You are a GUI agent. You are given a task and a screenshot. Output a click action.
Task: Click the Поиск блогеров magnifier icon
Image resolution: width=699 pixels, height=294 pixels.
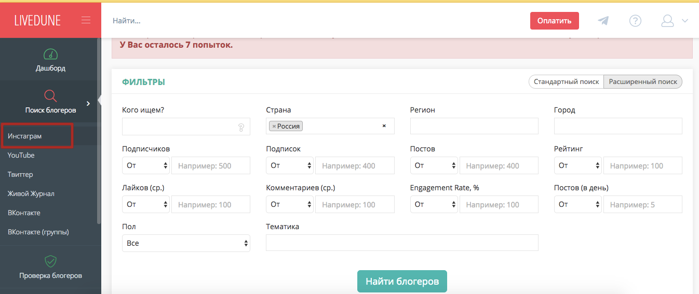click(50, 96)
